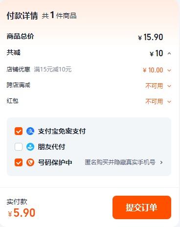Image resolution: width=180 pixels, height=227 pixels.
Task: Open number protection details arrow
Action: [x=161, y=162]
